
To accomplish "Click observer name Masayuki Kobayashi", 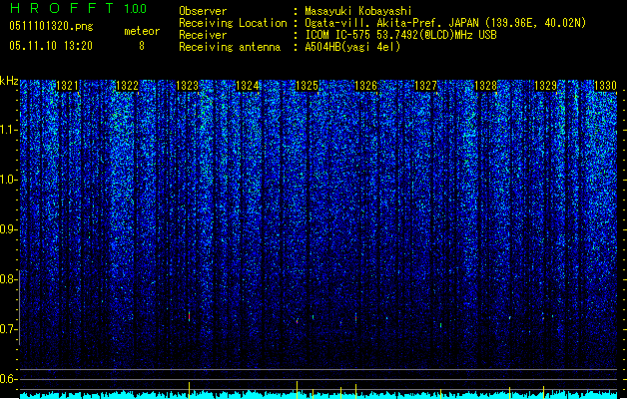I will (x=358, y=11).
